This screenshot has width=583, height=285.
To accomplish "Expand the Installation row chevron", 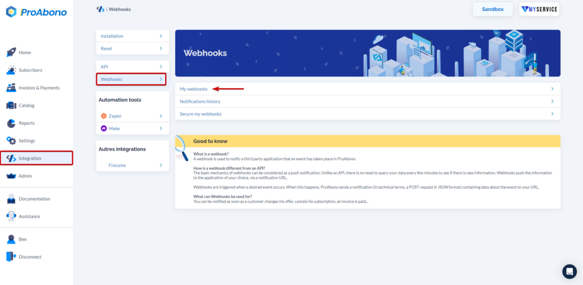I will [x=161, y=36].
